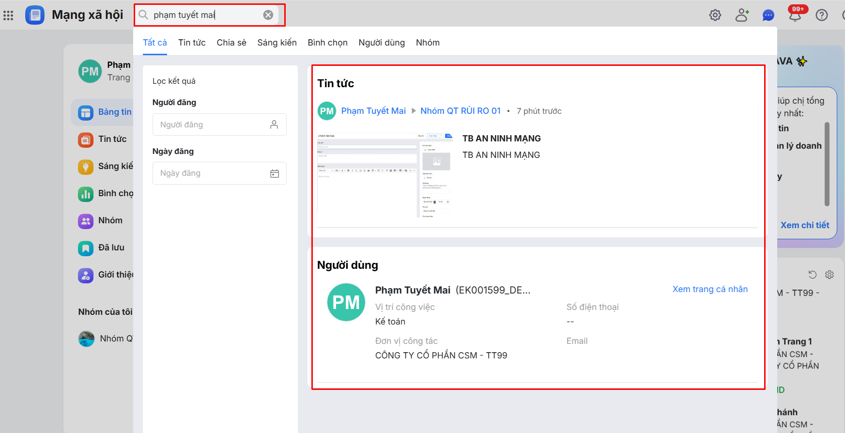Clear the search box text
Screen dimensions: 845x433
tap(268, 15)
